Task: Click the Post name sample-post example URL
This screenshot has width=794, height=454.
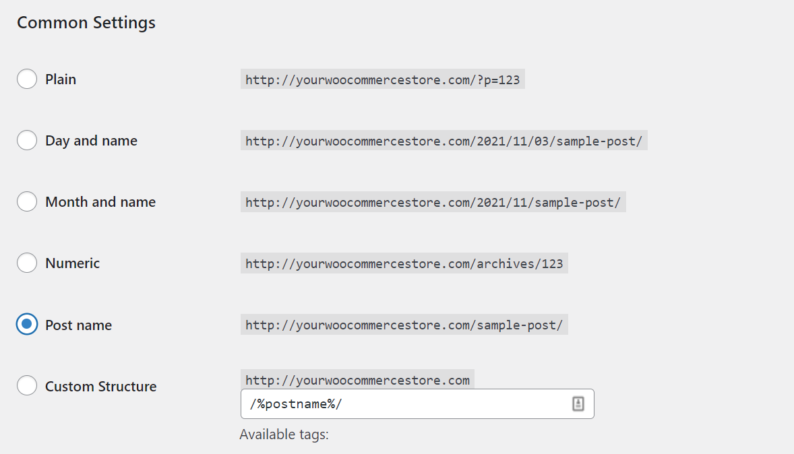Action: tap(404, 325)
